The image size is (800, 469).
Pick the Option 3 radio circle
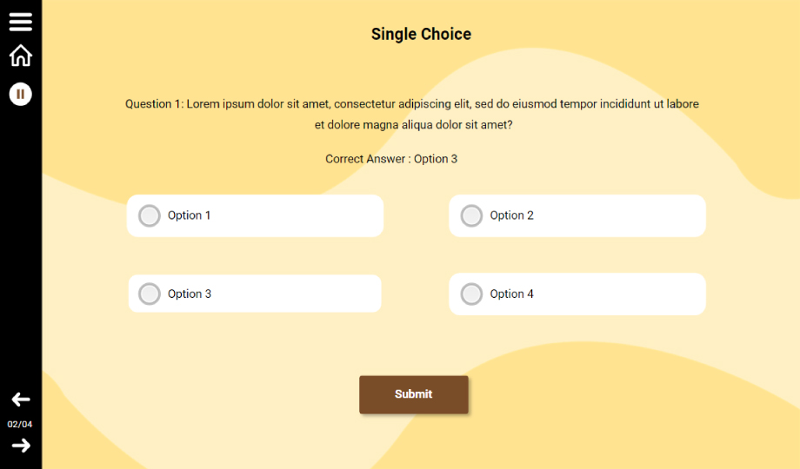click(x=150, y=294)
